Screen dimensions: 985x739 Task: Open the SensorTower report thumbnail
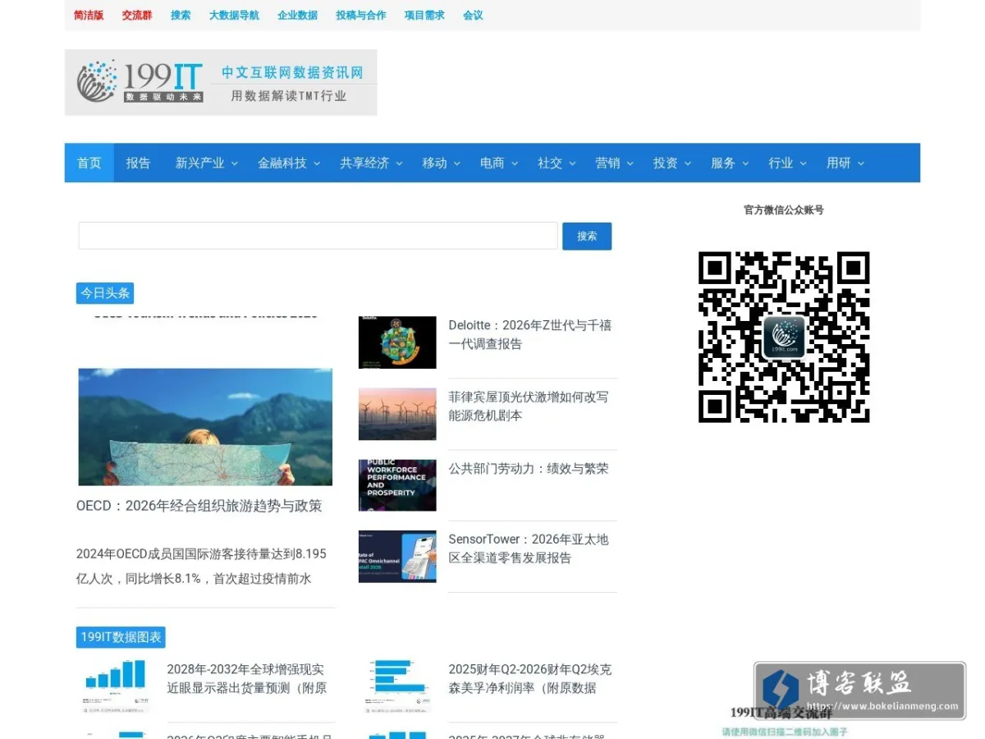click(397, 557)
